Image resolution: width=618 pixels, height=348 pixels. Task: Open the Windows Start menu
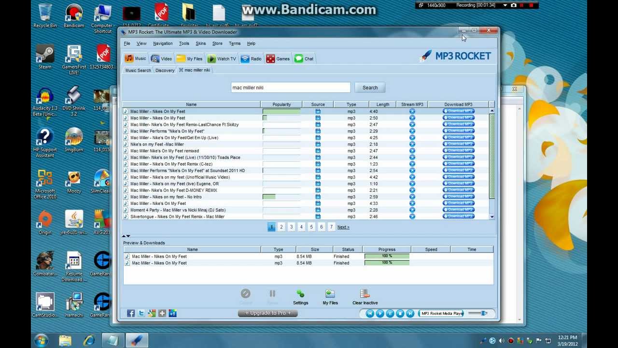41,340
